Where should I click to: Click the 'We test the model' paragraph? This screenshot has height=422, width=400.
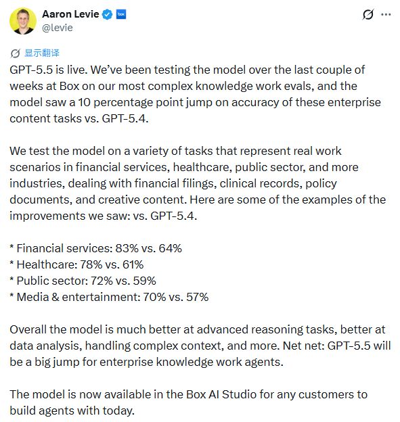pyautogui.click(x=198, y=183)
